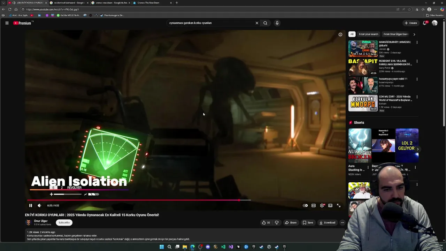Select the From your search chip
This screenshot has height=251, width=446.
pyautogui.click(x=368, y=34)
